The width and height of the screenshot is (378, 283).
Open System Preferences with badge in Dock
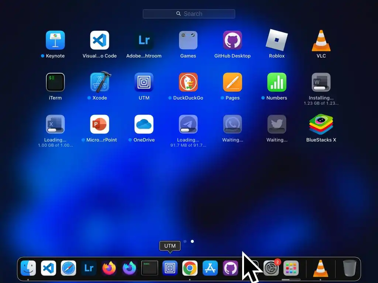(x=271, y=268)
